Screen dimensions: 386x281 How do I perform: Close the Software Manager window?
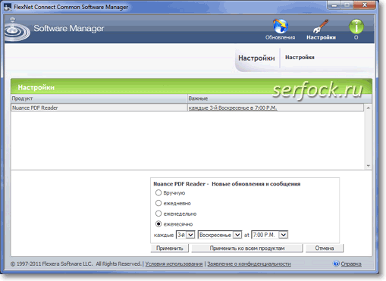pyautogui.click(x=364, y=5)
